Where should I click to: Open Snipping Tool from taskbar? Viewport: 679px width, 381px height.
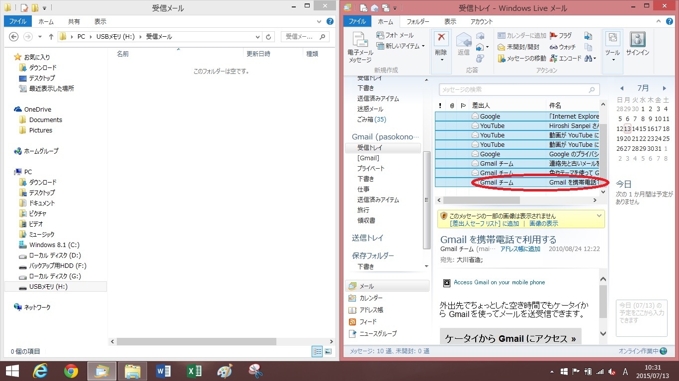pos(255,371)
